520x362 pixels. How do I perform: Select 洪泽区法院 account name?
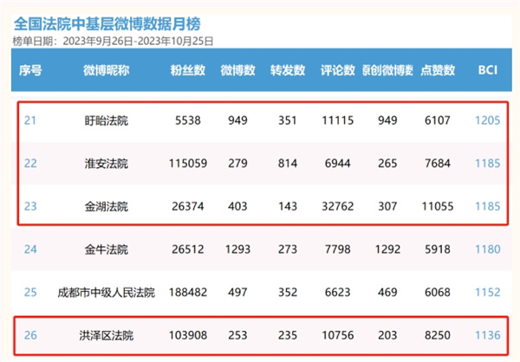coord(106,335)
